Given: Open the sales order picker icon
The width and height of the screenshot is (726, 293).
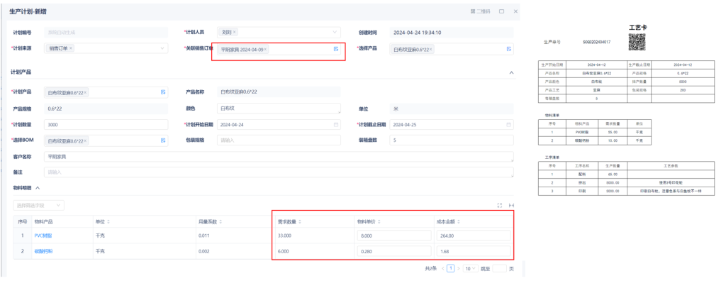Looking at the screenshot, I should pyautogui.click(x=336, y=49).
